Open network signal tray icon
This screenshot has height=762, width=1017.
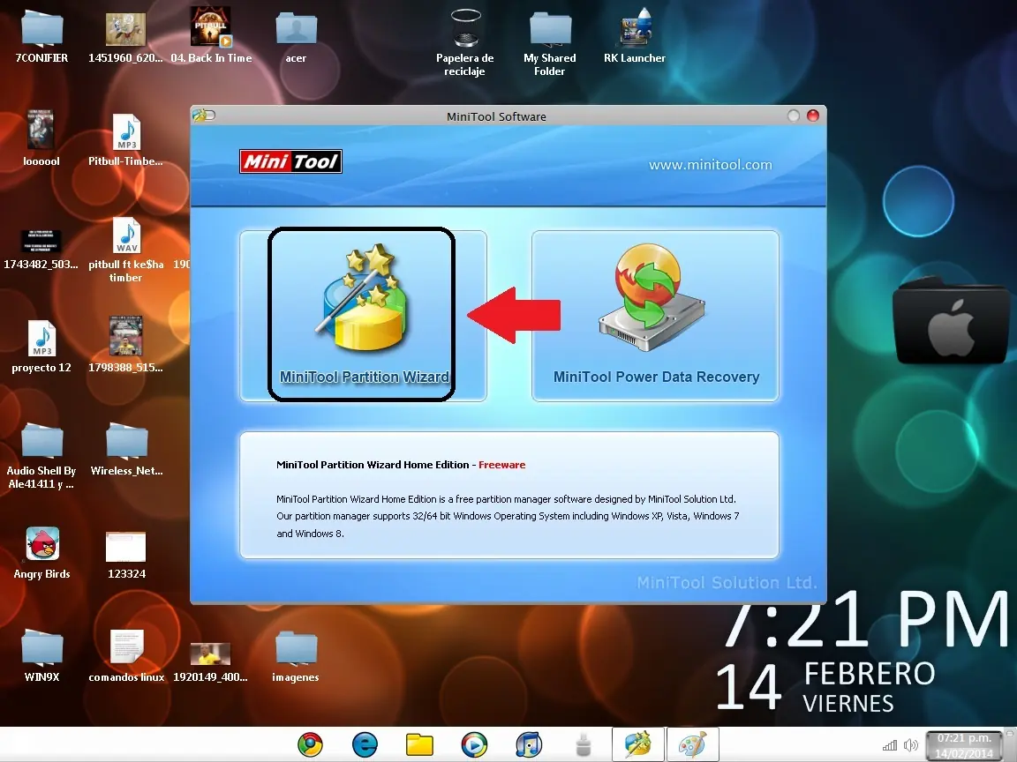pyautogui.click(x=890, y=745)
